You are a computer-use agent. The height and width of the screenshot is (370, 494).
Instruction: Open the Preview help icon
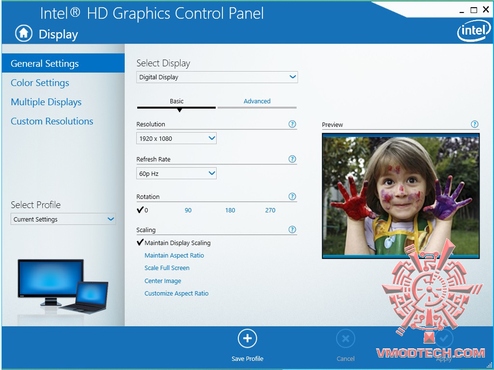pyautogui.click(x=474, y=124)
